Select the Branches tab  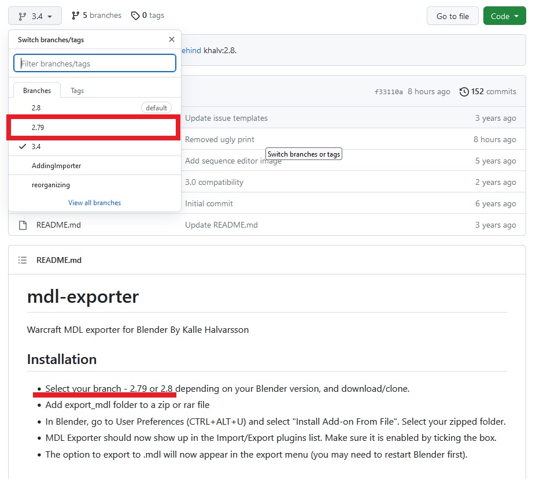37,91
